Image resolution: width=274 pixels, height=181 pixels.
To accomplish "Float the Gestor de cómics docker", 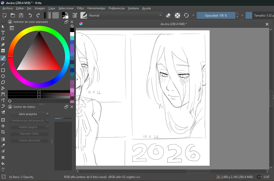I will 66,107.
